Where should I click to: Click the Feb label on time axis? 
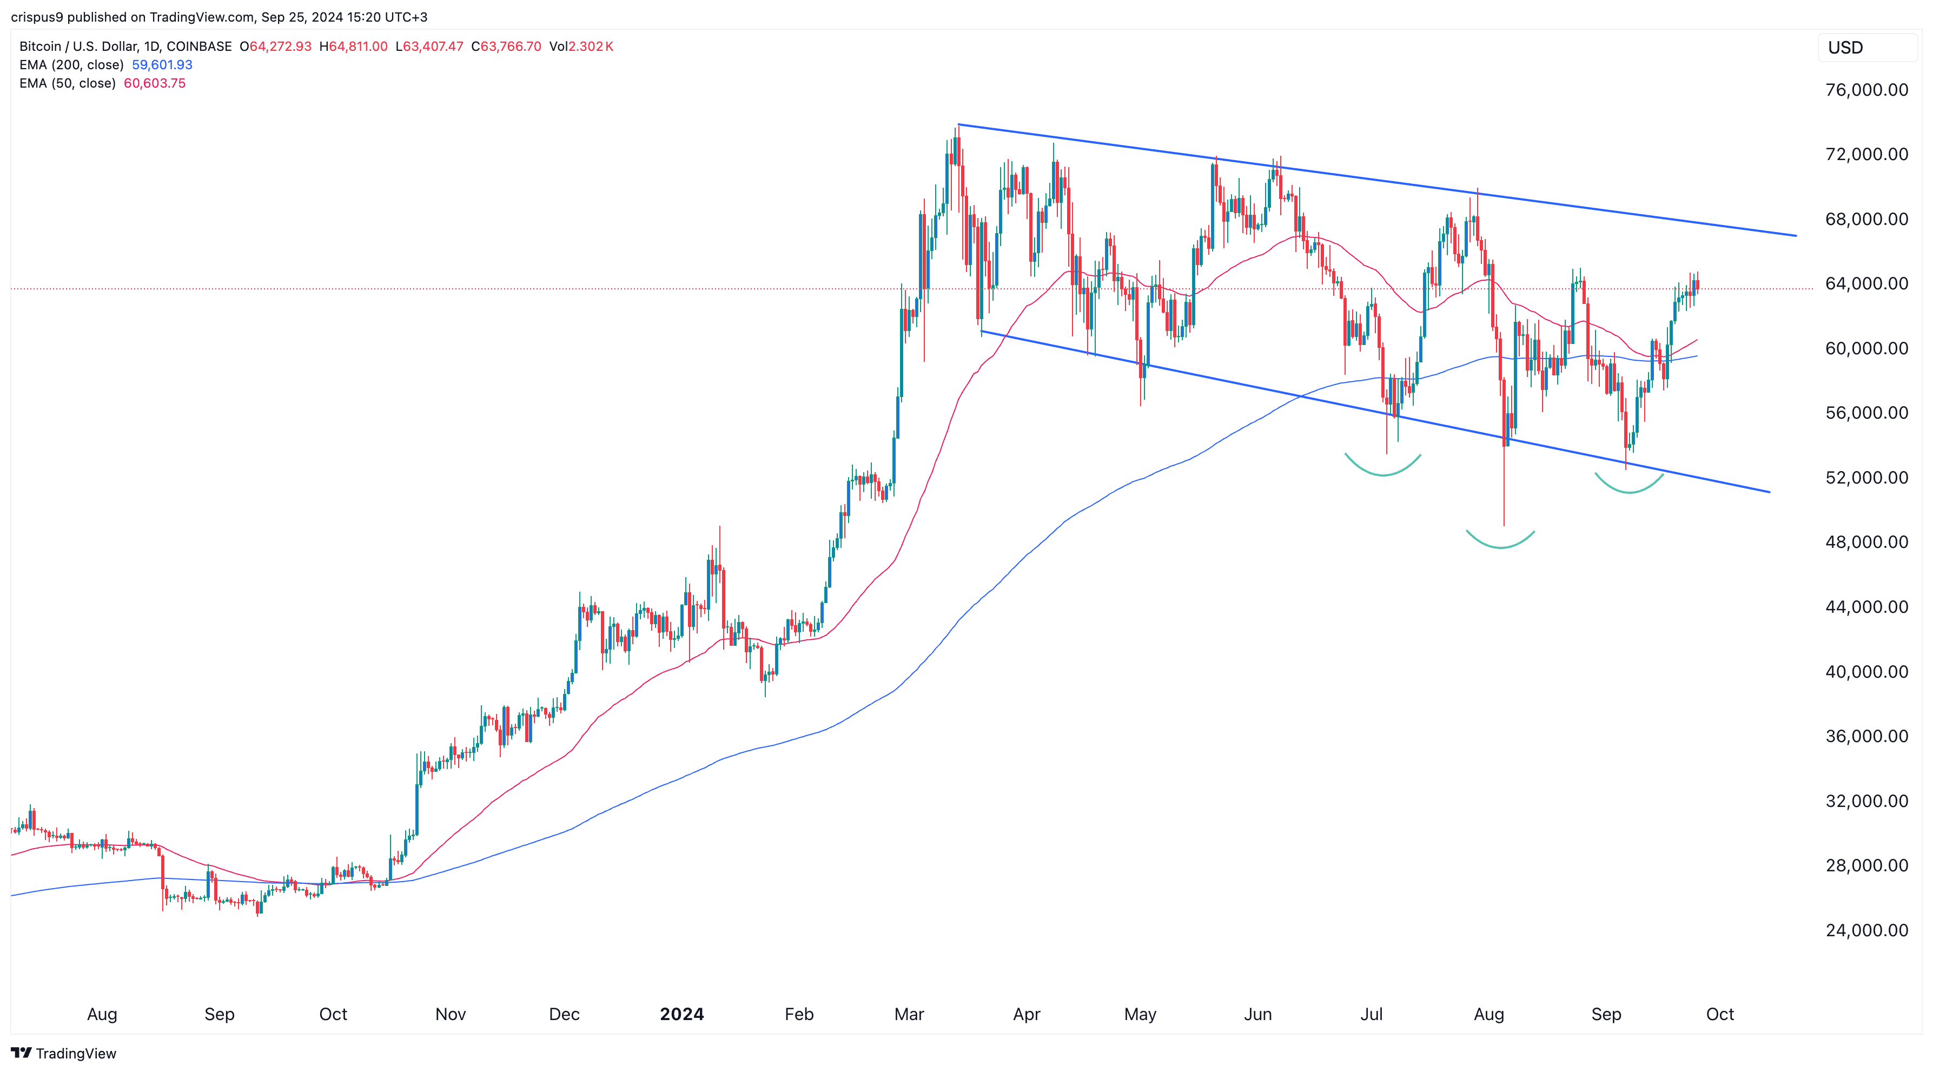click(799, 1014)
